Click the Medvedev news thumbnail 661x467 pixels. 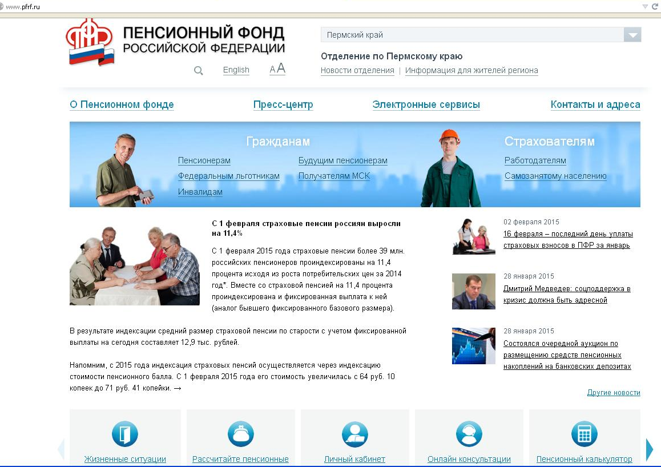click(473, 291)
